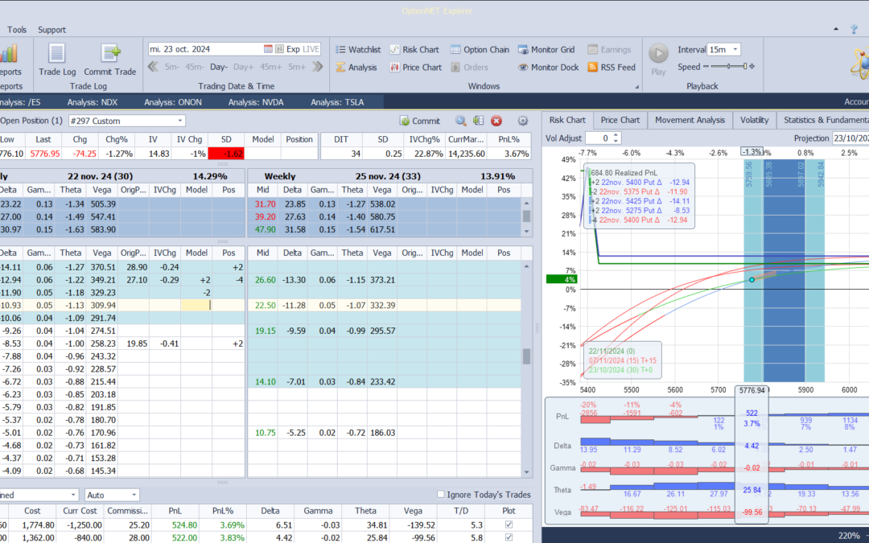The width and height of the screenshot is (869, 543).
Task: Click the Projection date field
Action: click(x=850, y=138)
